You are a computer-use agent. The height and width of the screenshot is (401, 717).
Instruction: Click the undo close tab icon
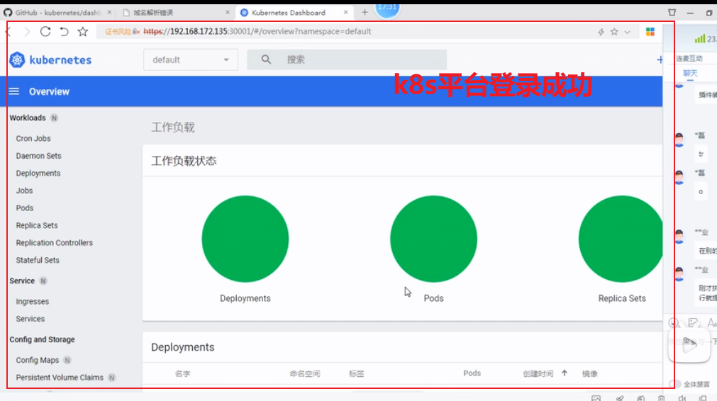64,31
